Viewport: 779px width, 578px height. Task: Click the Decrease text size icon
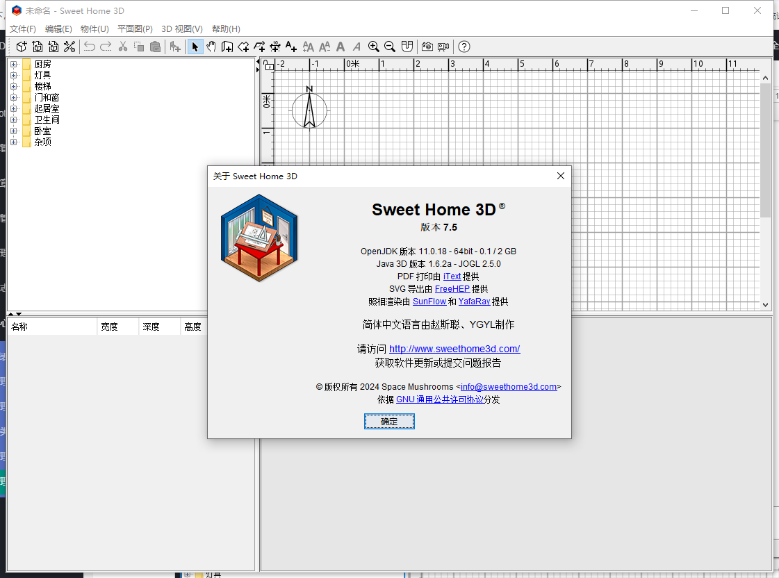325,47
